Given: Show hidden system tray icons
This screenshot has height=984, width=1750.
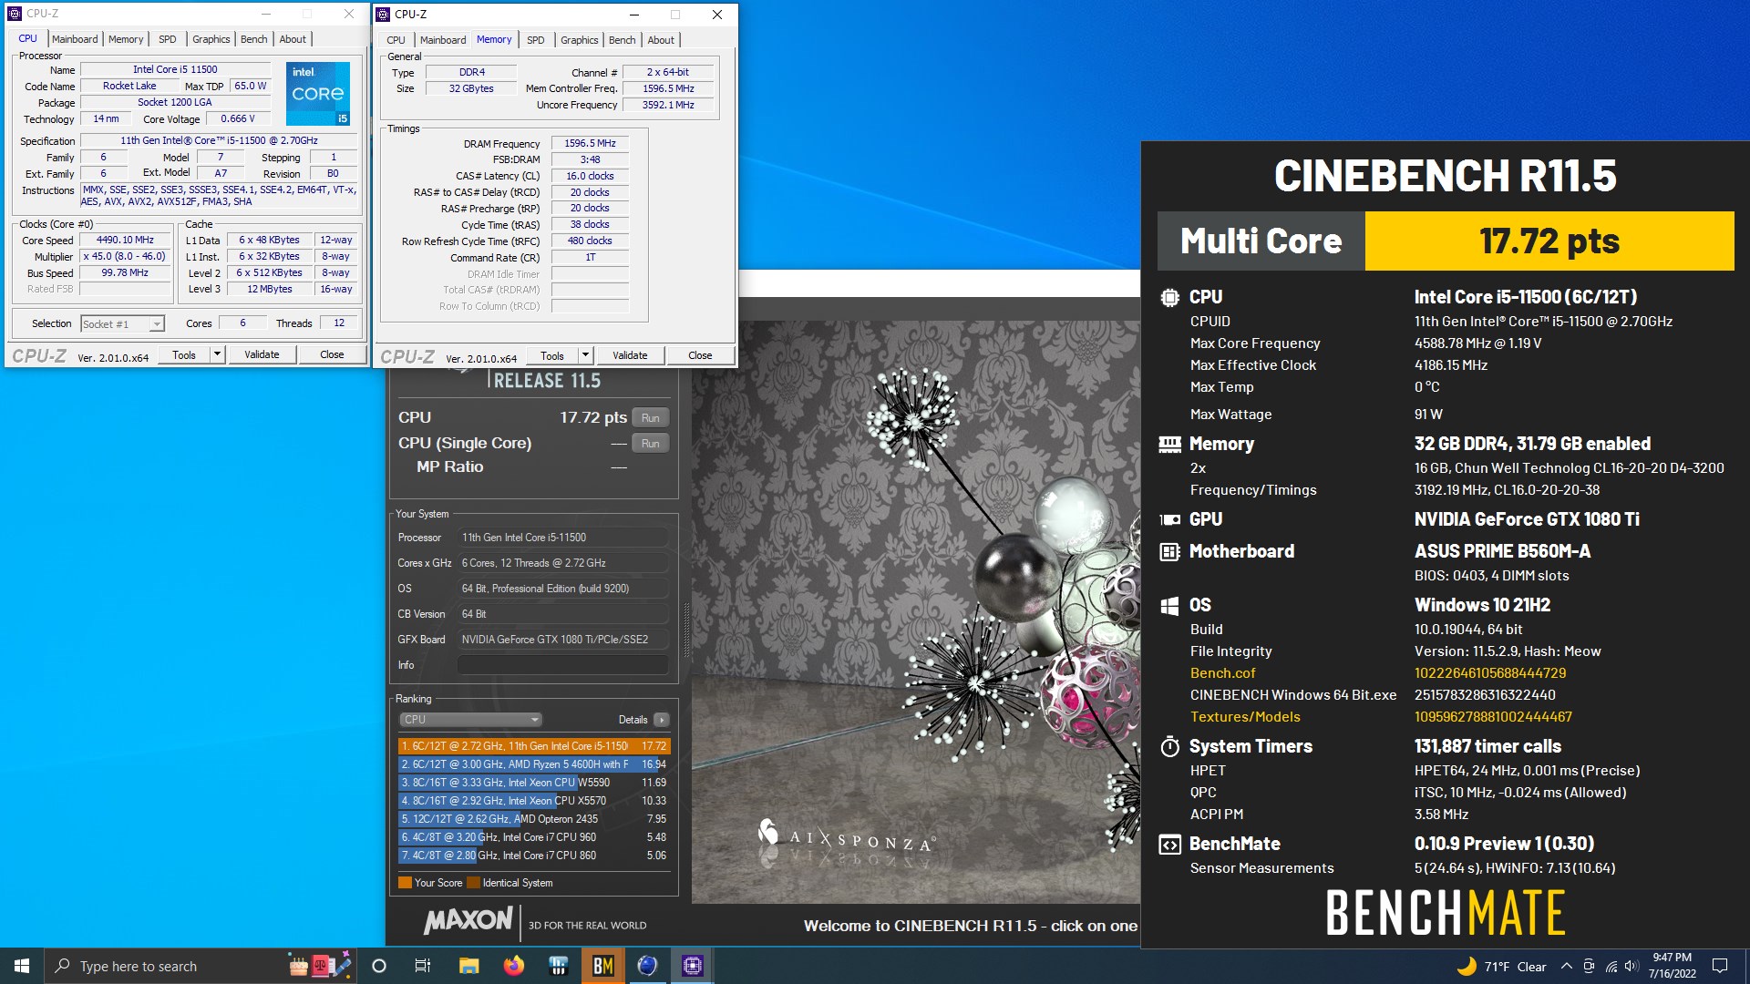Looking at the screenshot, I should (x=1566, y=966).
